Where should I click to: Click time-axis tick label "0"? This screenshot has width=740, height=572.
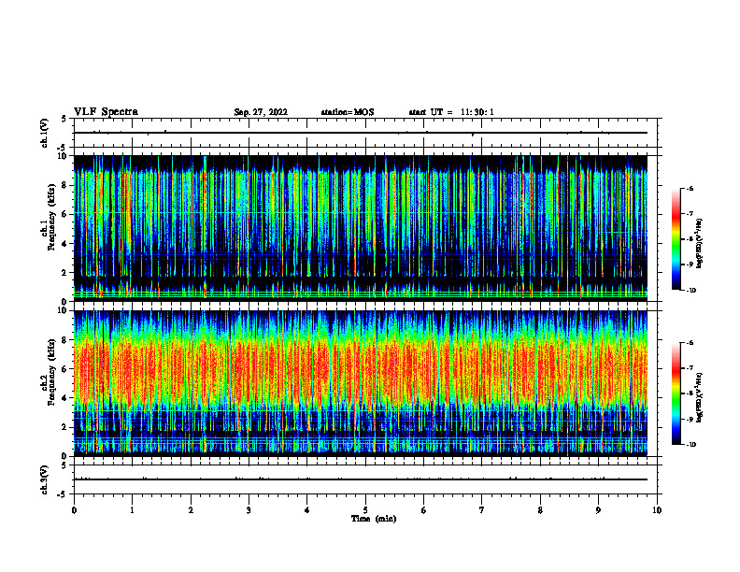tap(74, 510)
